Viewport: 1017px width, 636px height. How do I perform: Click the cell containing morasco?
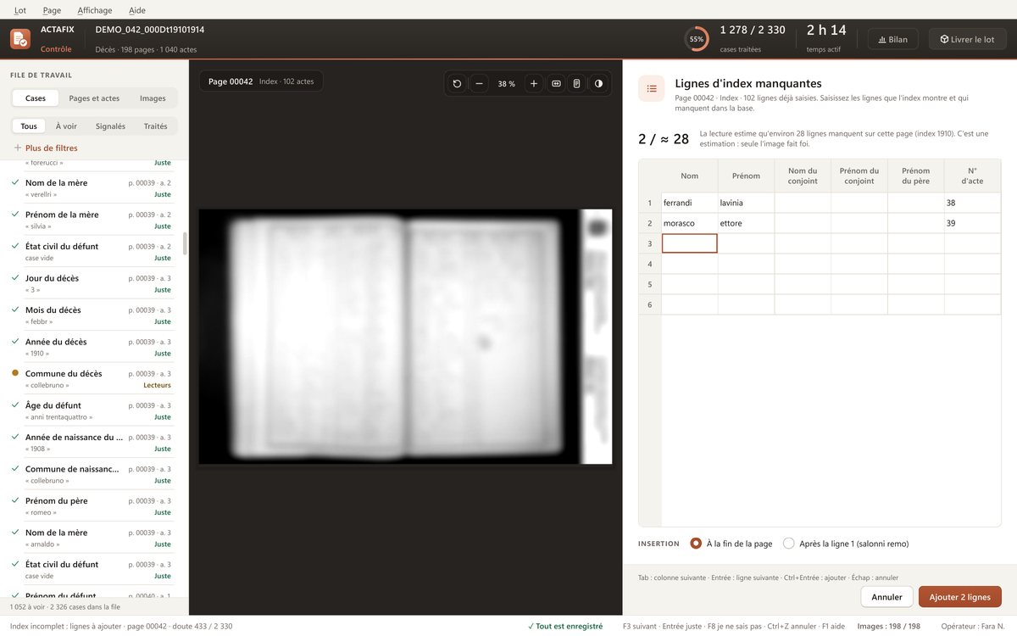(690, 223)
